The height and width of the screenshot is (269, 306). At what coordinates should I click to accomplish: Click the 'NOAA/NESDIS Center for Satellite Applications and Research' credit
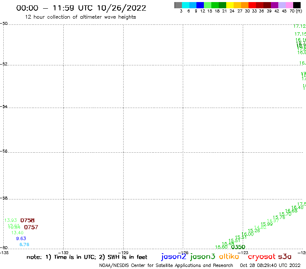(166, 266)
